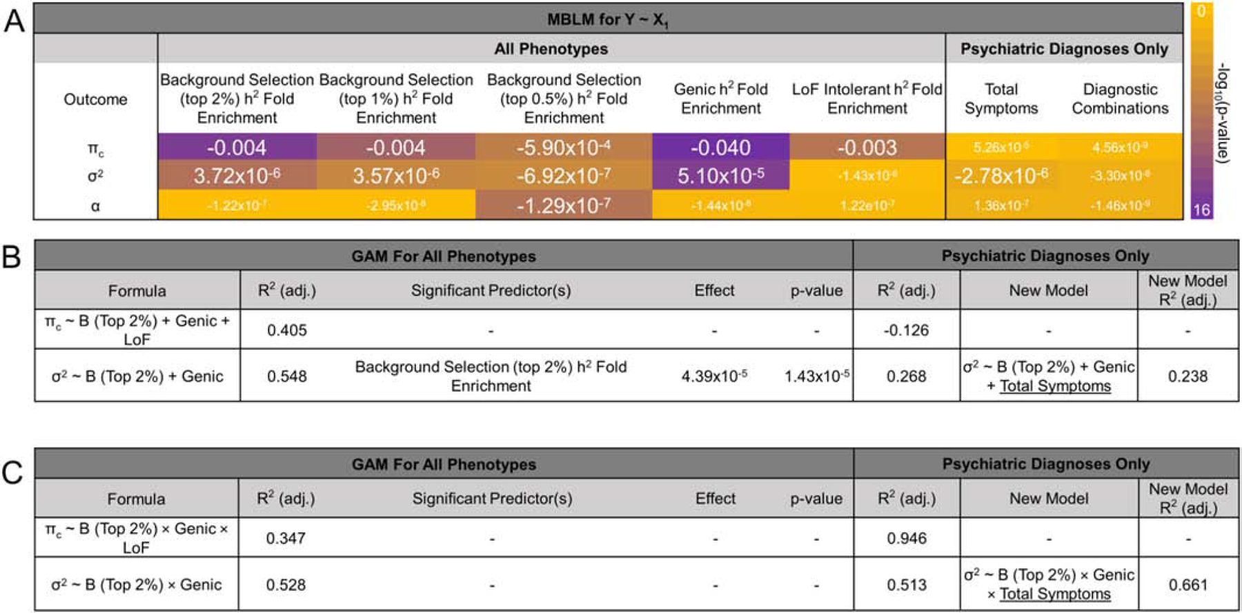Image resolution: width=1242 pixels, height=613 pixels.
Task: Select 'Background Selection (top 0.5%)' column header
Action: click(x=564, y=99)
